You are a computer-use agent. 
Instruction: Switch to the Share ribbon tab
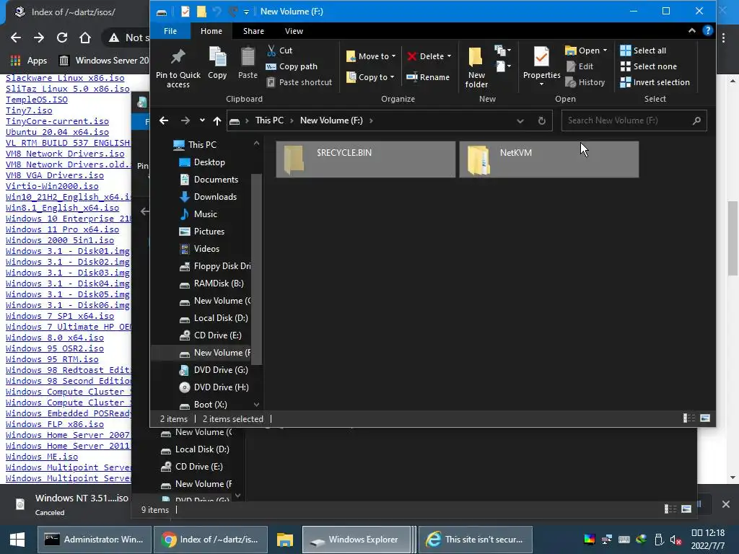click(x=253, y=31)
